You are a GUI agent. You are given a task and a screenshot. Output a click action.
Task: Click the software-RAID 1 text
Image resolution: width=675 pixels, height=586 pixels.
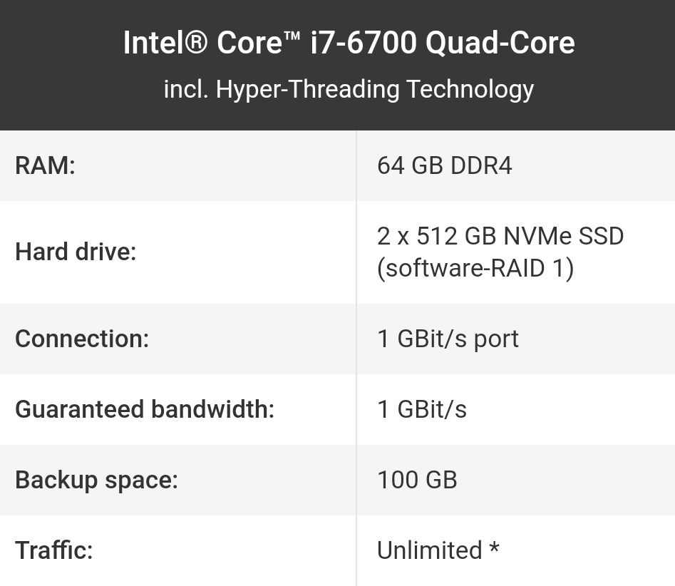pyautogui.click(x=475, y=268)
